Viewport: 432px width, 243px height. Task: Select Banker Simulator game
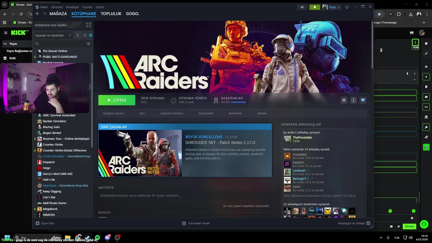click(54, 121)
